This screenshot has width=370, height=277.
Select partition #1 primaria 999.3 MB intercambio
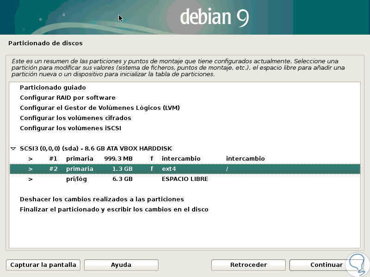point(185,158)
